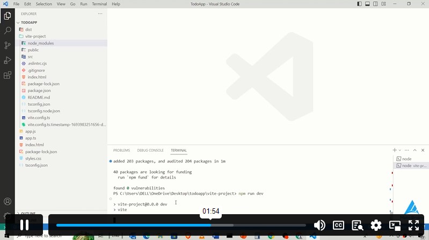Image resolution: width=429 pixels, height=240 pixels.
Task: Open the Terminal menu
Action: coord(99,4)
